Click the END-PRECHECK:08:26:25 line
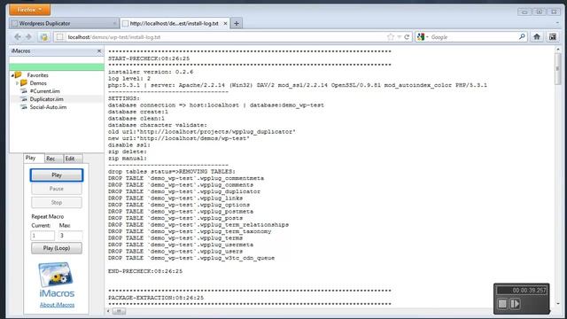This screenshot has width=567, height=319. (145, 271)
